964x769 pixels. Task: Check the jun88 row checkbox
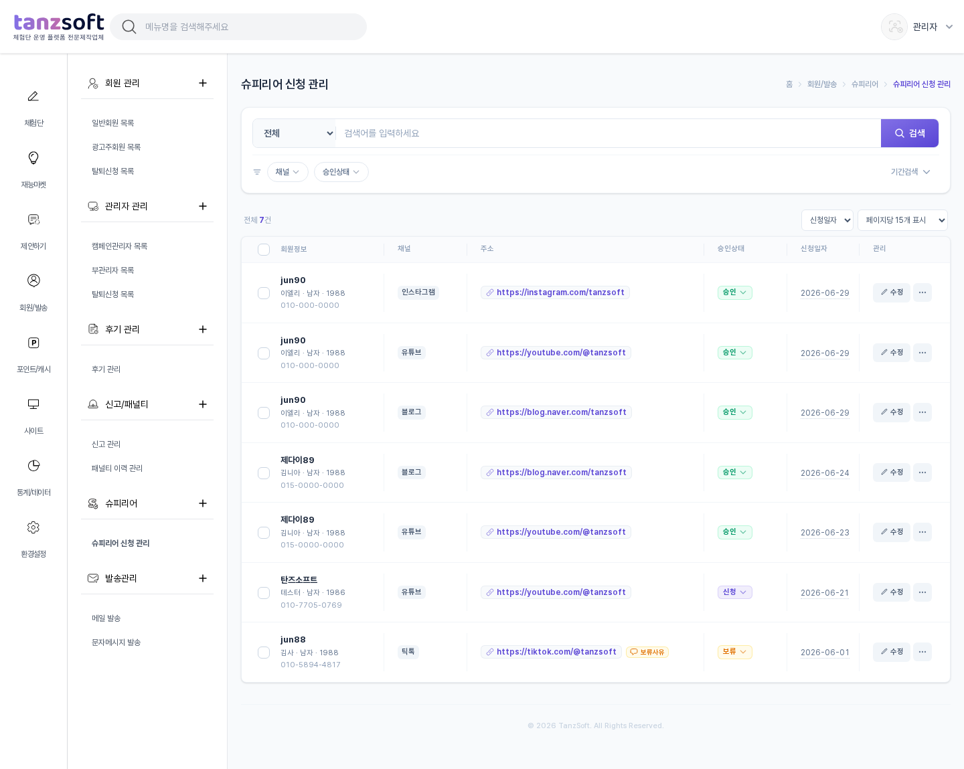(264, 653)
